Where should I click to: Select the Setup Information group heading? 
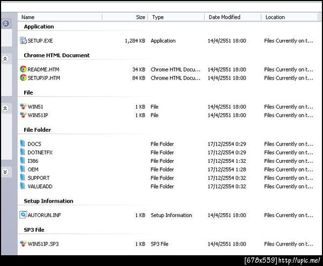tap(48, 201)
